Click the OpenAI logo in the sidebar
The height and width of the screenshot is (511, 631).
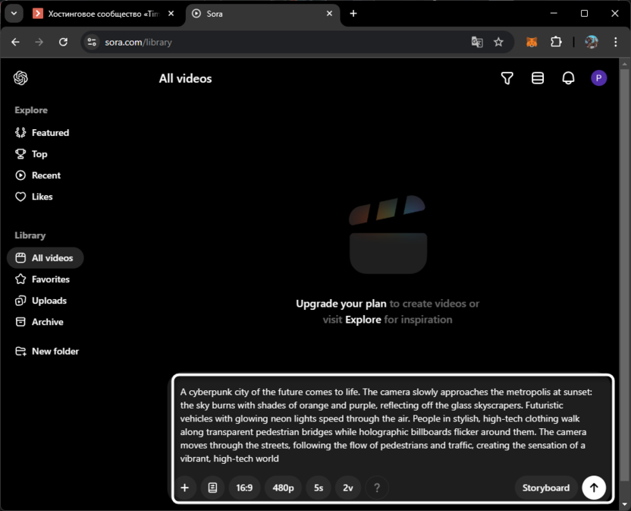tap(20, 78)
